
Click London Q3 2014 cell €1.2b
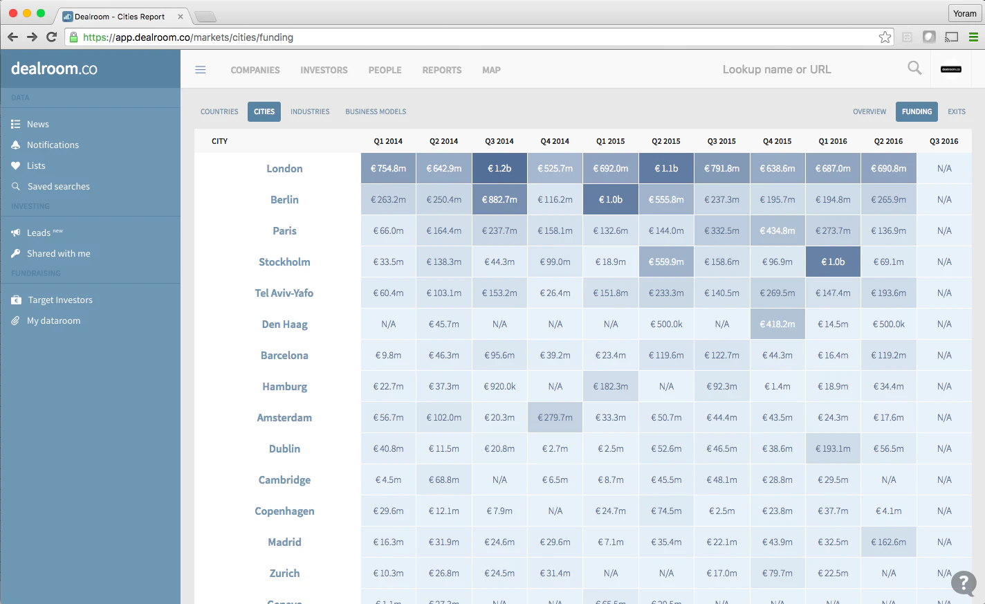coord(499,169)
